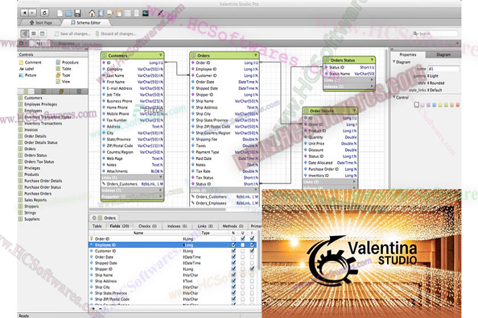The height and width of the screenshot is (318, 478).
Task: Open the Table tab of Orders panel
Action: (97, 226)
